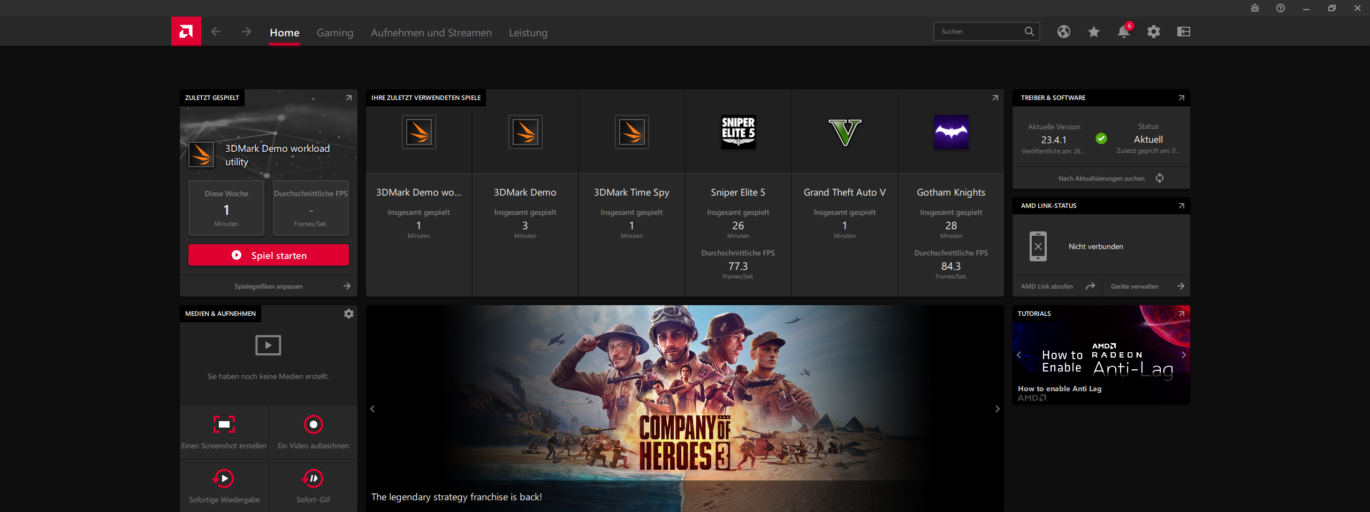Open favorites star icon
Viewport: 1370px width, 512px height.
(1094, 32)
